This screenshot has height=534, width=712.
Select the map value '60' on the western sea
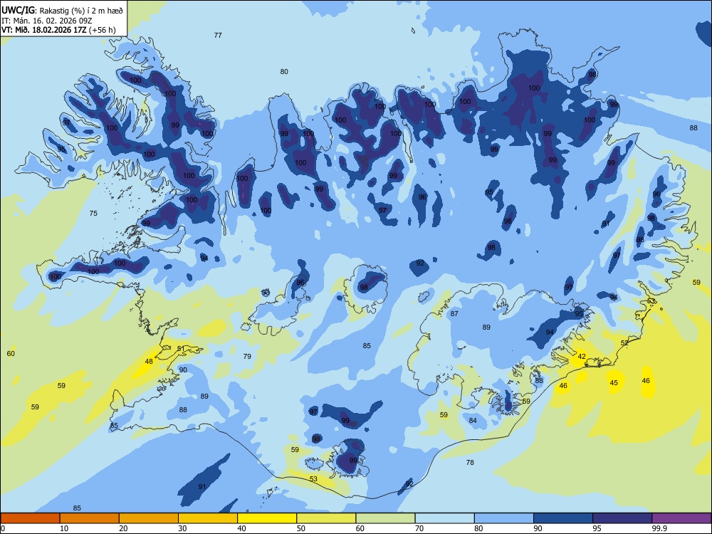[x=11, y=353]
